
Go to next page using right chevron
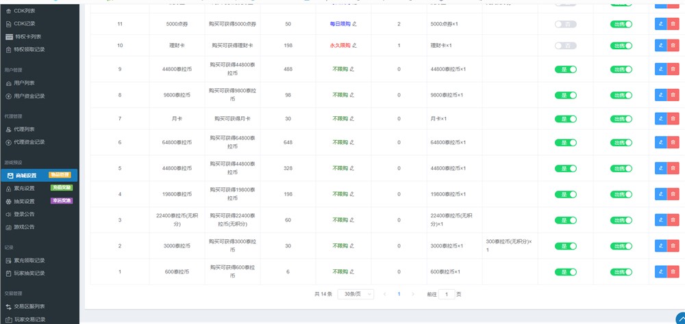412,294
